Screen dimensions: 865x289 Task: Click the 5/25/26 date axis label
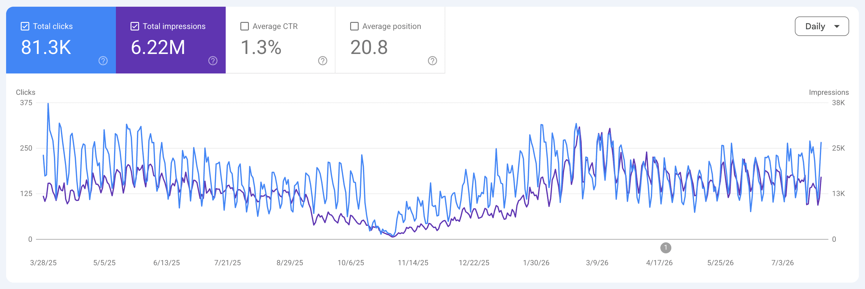(x=721, y=263)
